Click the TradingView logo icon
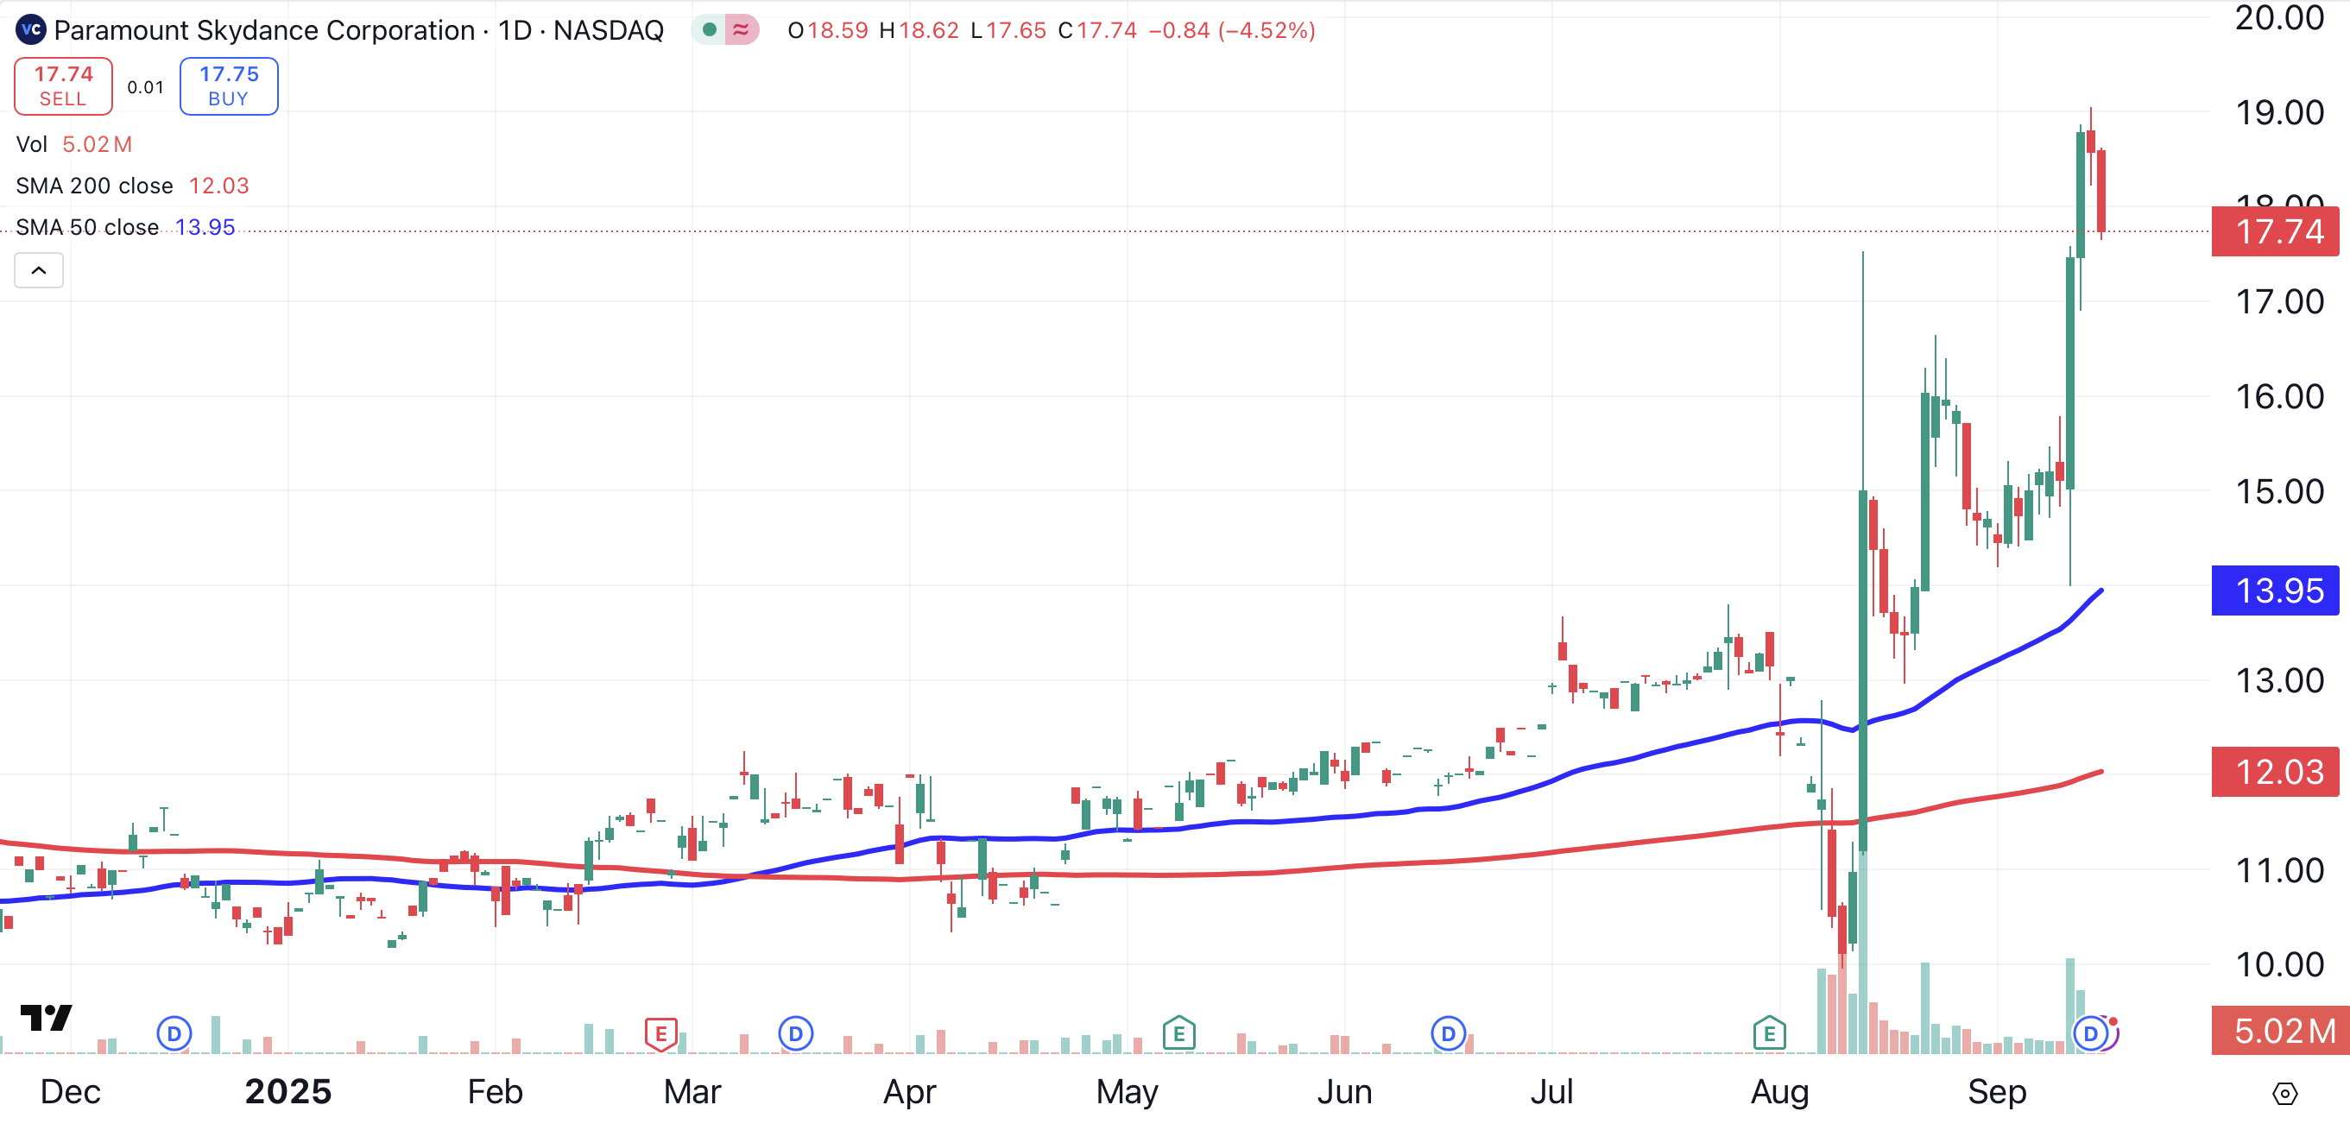The height and width of the screenshot is (1124, 2350). (46, 1016)
